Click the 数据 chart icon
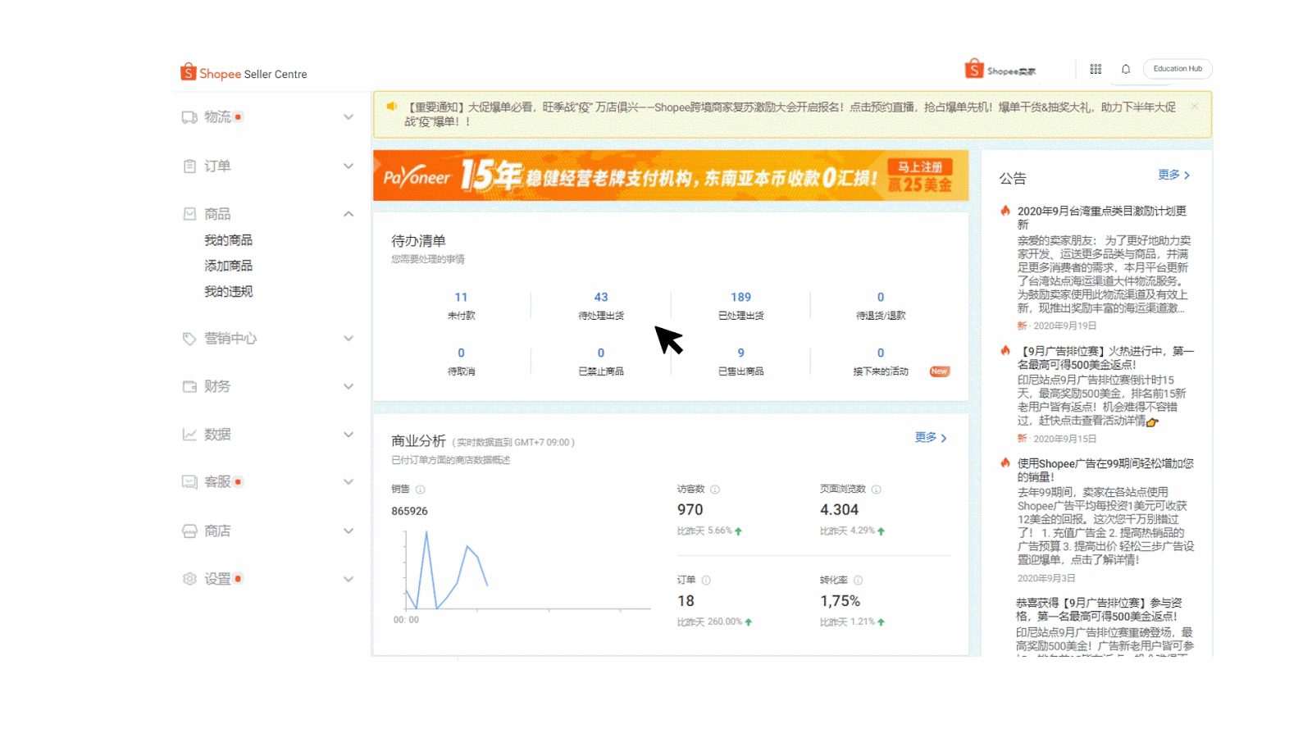Viewport: 1312px width, 738px height. [x=189, y=435]
